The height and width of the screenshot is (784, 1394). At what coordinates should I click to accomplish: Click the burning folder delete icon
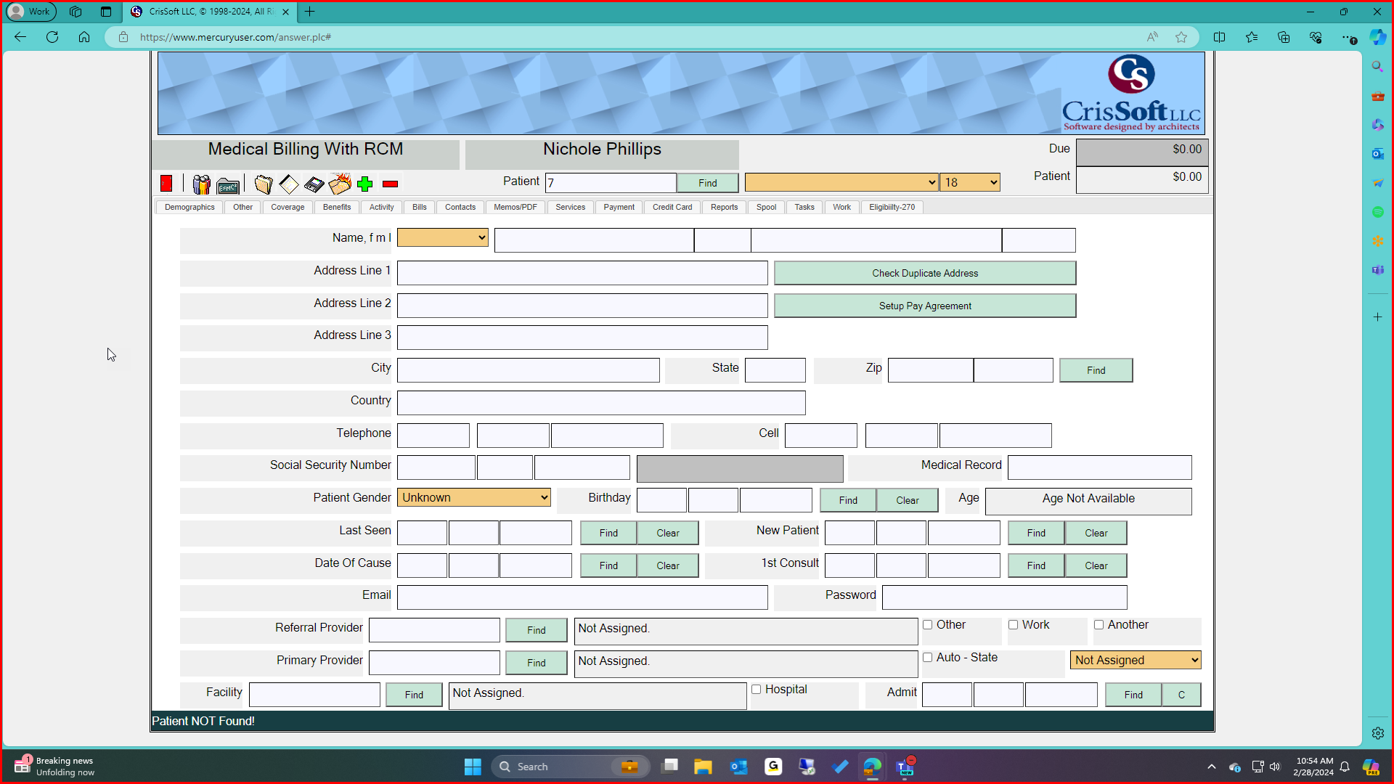pos(340,184)
